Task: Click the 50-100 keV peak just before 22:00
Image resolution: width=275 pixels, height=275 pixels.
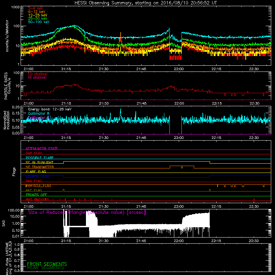Action: coord(169,29)
